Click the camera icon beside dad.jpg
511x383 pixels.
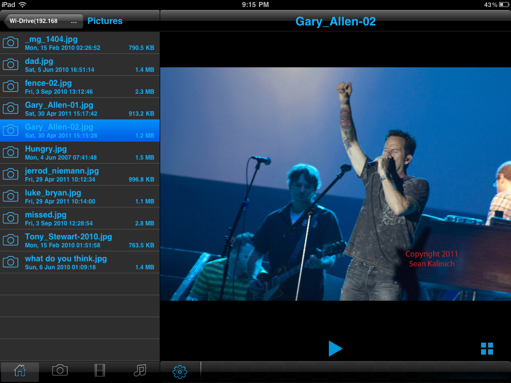[x=10, y=64]
